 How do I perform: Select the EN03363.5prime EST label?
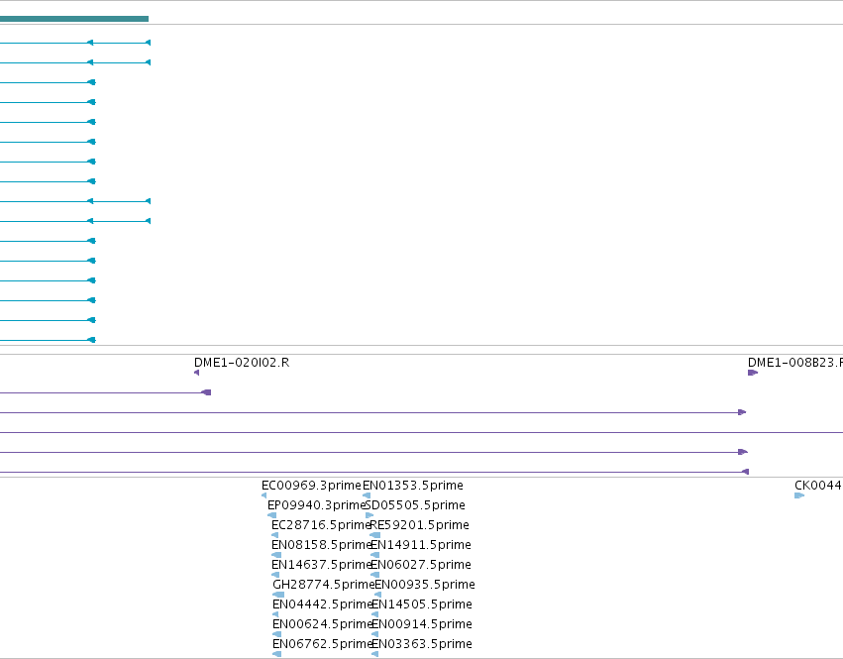pos(422,644)
